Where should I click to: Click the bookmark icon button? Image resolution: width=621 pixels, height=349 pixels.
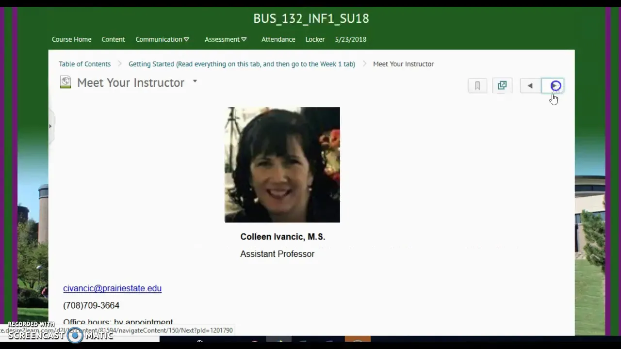point(477,86)
